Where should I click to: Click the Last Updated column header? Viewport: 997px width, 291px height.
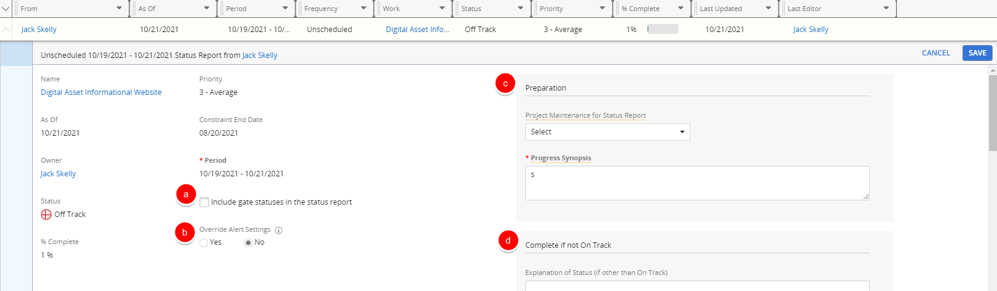(720, 9)
